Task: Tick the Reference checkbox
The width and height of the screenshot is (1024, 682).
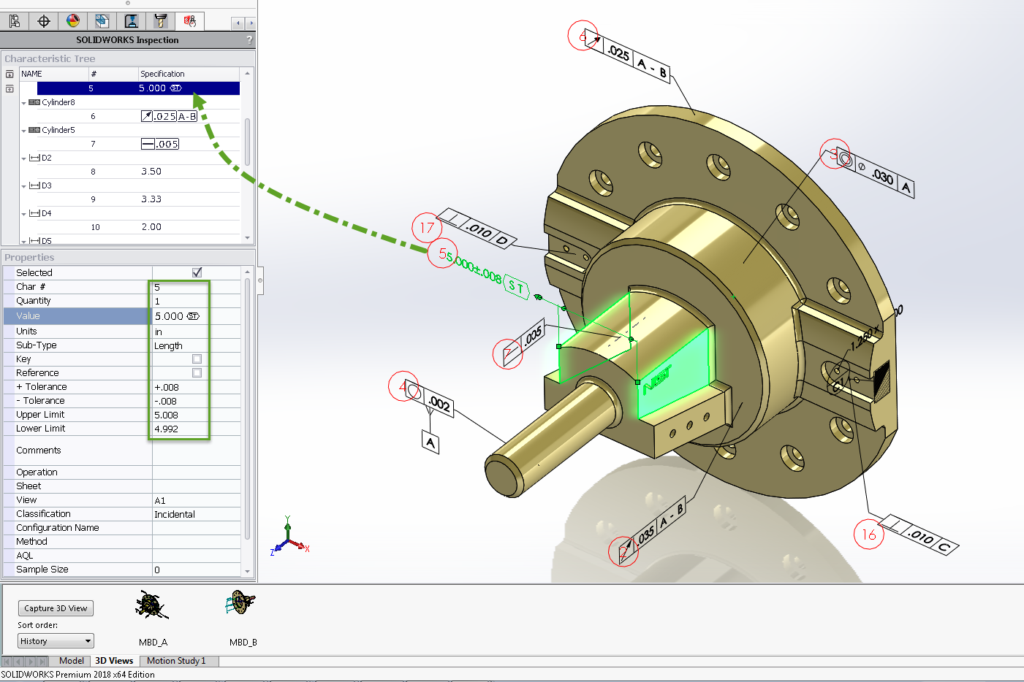Action: (x=197, y=373)
